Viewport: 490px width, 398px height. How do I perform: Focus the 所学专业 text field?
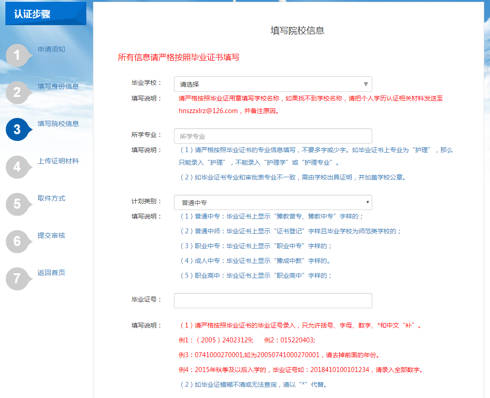click(272, 136)
